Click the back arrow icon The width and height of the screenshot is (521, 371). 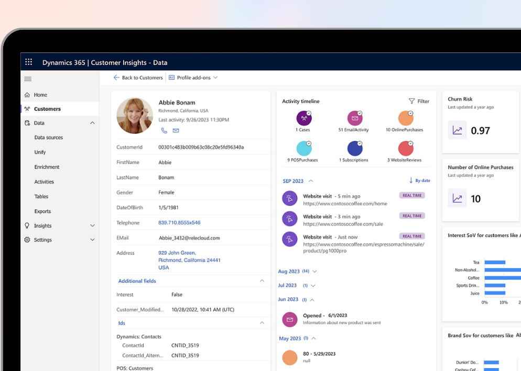[x=116, y=77]
